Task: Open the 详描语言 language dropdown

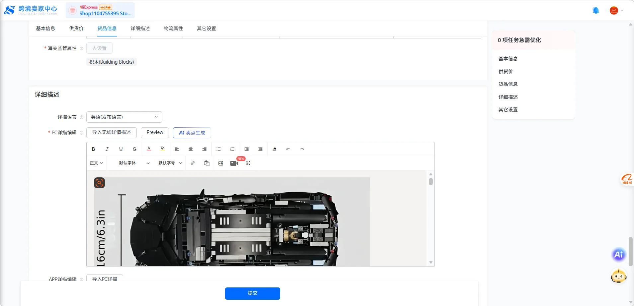Action: pos(124,117)
